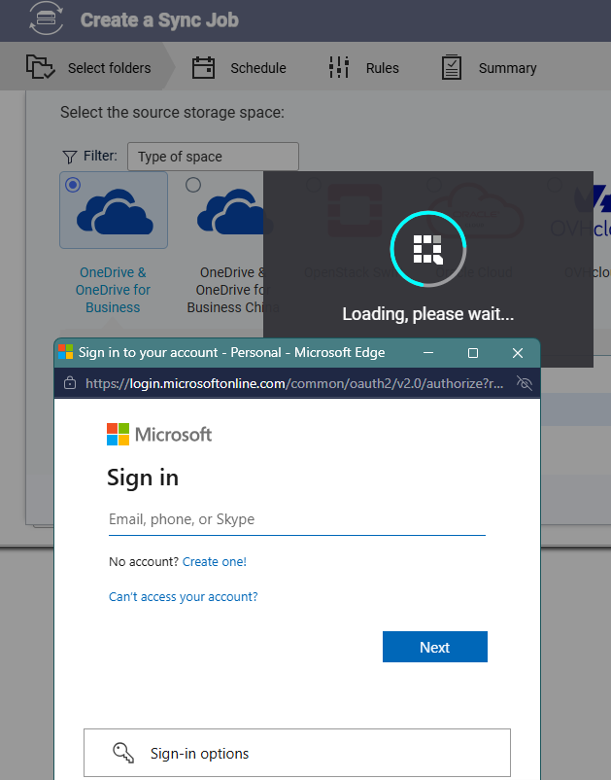
Task: Select the OneDrive Business China radio button
Action: [193, 185]
